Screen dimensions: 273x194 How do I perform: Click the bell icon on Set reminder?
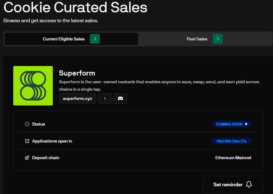pyautogui.click(x=249, y=184)
